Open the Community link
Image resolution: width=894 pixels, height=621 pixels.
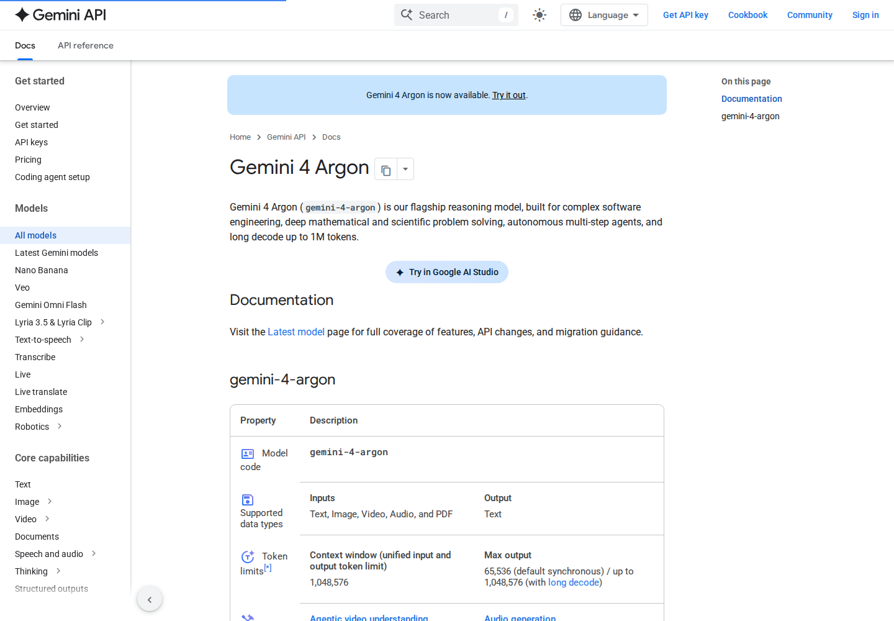pyautogui.click(x=810, y=15)
